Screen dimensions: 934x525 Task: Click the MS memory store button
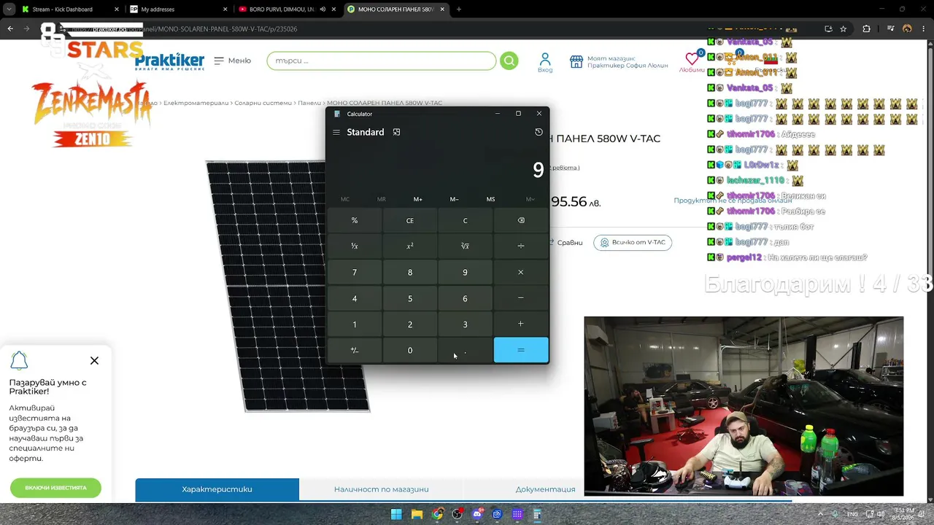click(x=490, y=199)
